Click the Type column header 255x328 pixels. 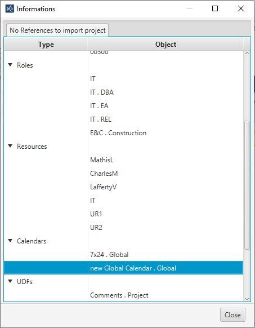pos(46,45)
